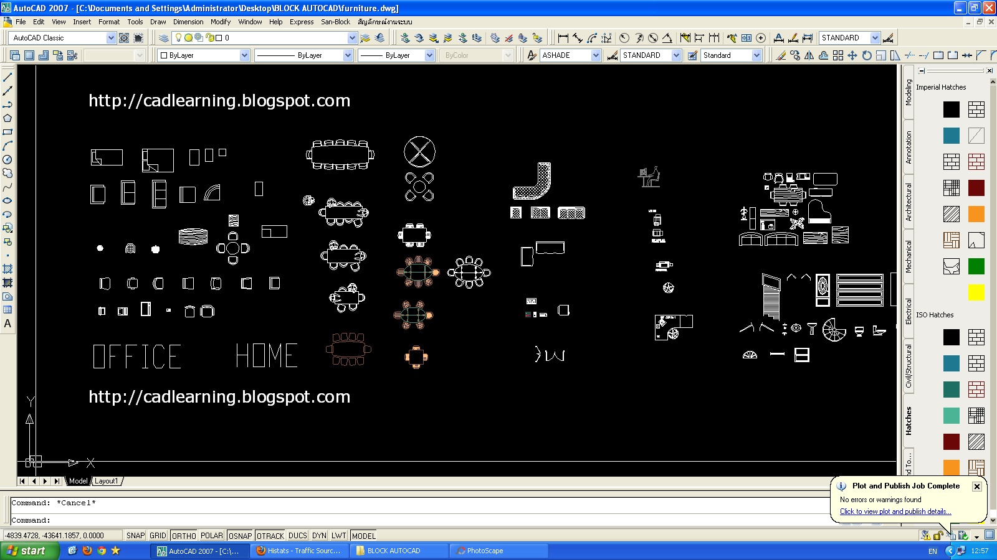Image resolution: width=997 pixels, height=560 pixels.
Task: Toggle OSNAP in status bar
Action: (240, 536)
